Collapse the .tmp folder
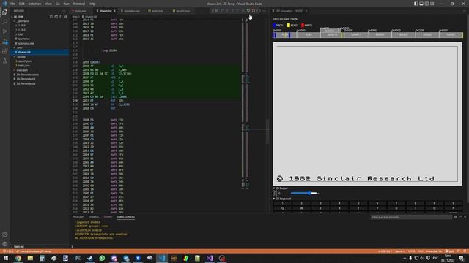469x263 pixels. pyautogui.click(x=19, y=47)
